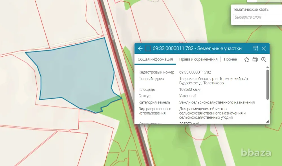282x166 pixels.
Task: Open the Общая информация tab
Action: click(155, 59)
